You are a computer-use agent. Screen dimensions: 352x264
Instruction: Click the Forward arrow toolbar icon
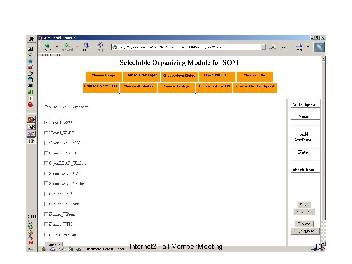pyautogui.click(x=67, y=46)
